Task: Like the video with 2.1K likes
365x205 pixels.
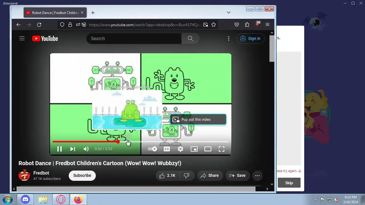Action: click(168, 176)
